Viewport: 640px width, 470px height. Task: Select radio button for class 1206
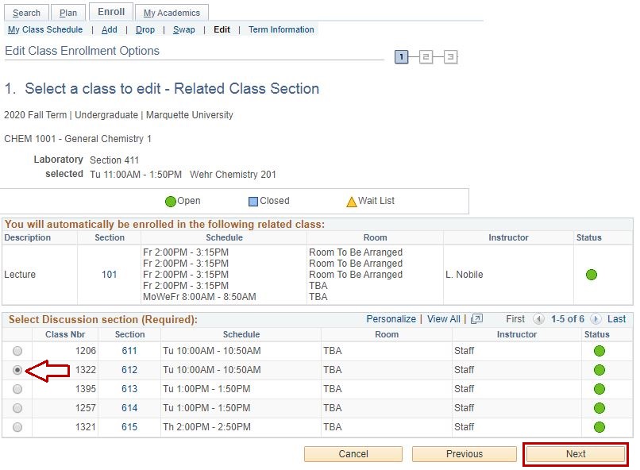coord(17,351)
